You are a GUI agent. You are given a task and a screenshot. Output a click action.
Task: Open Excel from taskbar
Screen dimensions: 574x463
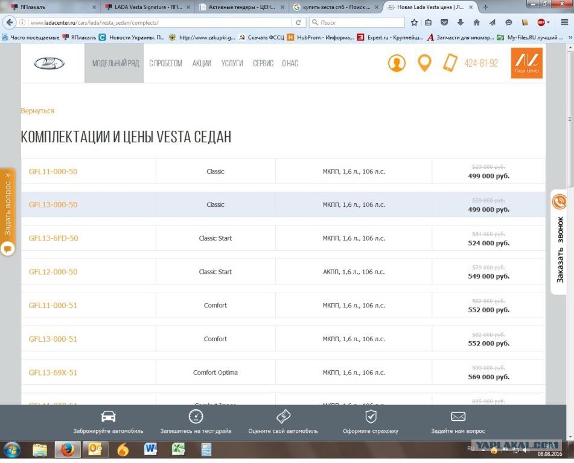click(178, 450)
